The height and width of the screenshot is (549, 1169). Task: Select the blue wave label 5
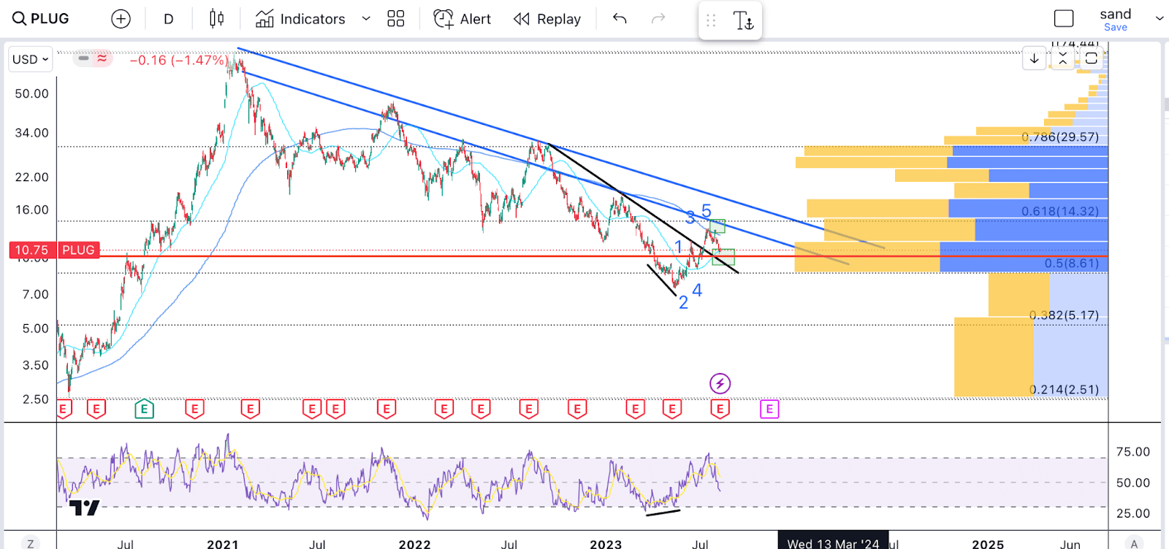pos(707,211)
